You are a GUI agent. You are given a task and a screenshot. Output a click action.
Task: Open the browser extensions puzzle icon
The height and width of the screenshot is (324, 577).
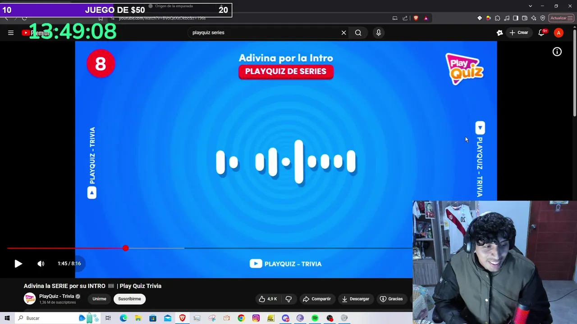pos(497,18)
